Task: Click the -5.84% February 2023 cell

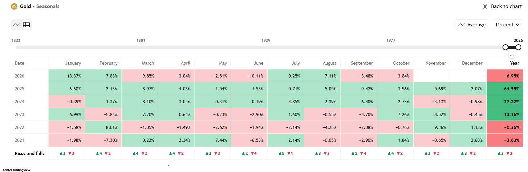Action: point(103,114)
